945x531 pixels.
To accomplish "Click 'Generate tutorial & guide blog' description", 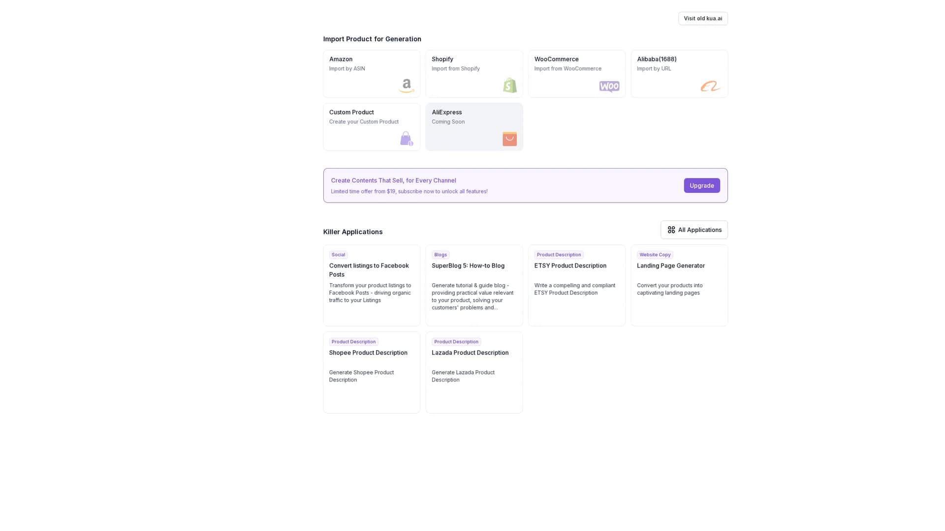I will (x=472, y=296).
